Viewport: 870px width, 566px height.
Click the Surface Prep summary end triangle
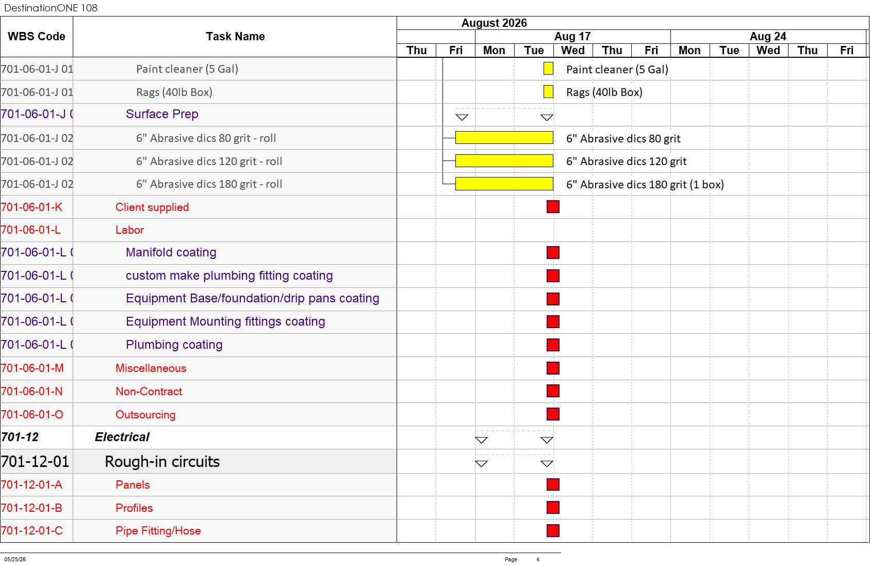pyautogui.click(x=547, y=117)
